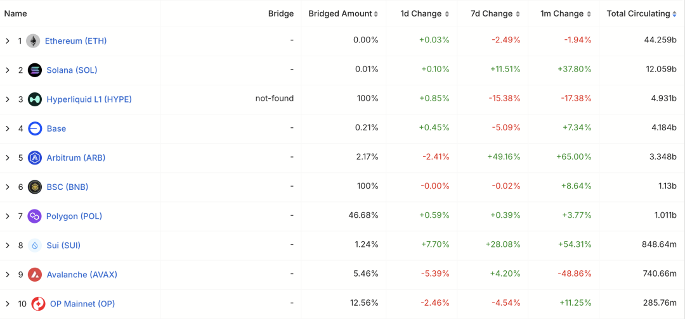
Task: Open the Solana (SOL) link
Action: 72,70
